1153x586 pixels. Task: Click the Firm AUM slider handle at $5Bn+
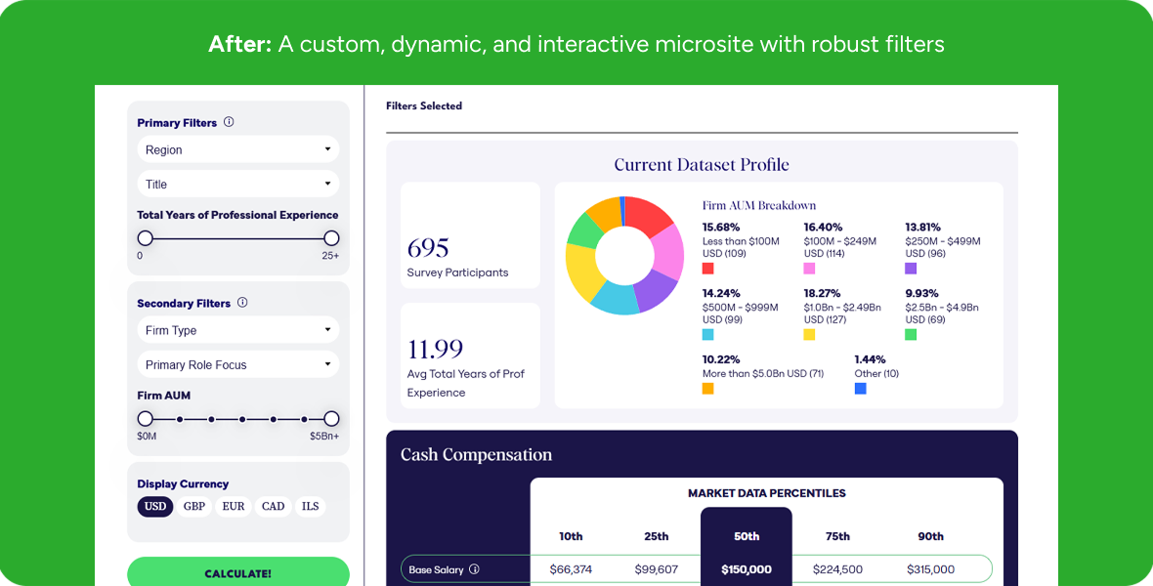(x=331, y=419)
